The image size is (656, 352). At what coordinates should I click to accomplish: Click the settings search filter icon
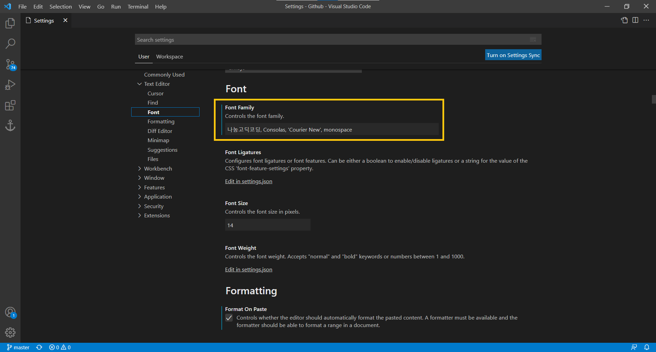tap(533, 39)
